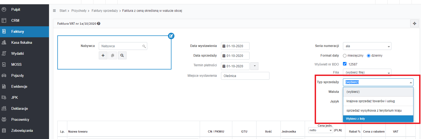Image resolution: width=421 pixels, height=139 pixels.
Task: Click the hamburger menu icon beside Start
Action: click(54, 11)
